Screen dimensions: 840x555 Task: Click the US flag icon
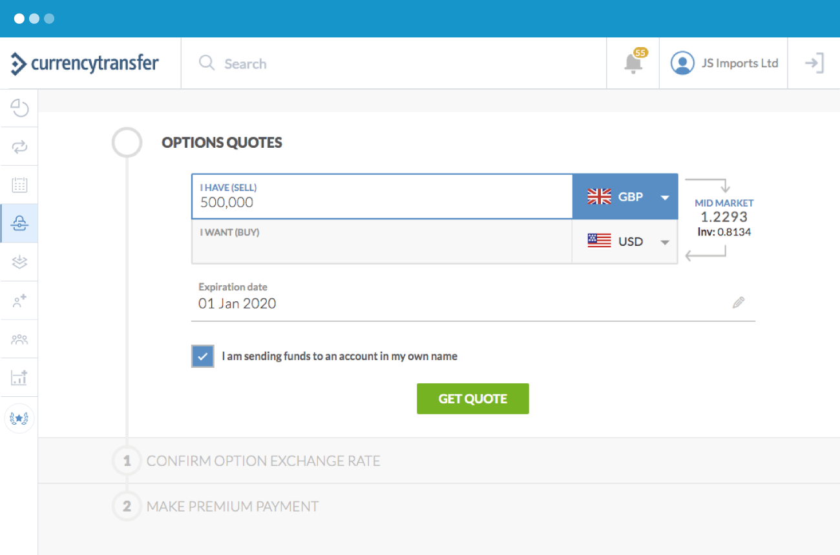(x=599, y=241)
